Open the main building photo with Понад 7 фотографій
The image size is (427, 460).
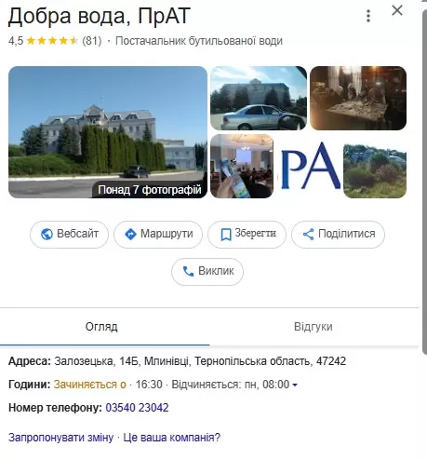coord(108,132)
